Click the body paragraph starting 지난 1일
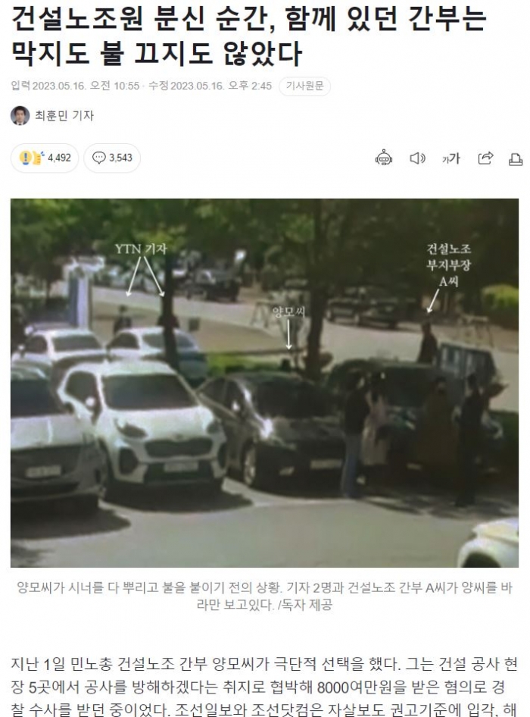This screenshot has width=530, height=717. coord(264,687)
